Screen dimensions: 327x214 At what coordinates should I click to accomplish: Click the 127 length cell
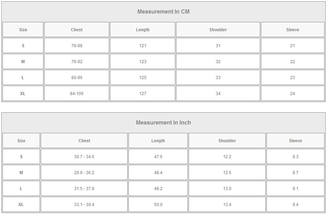coord(143,94)
